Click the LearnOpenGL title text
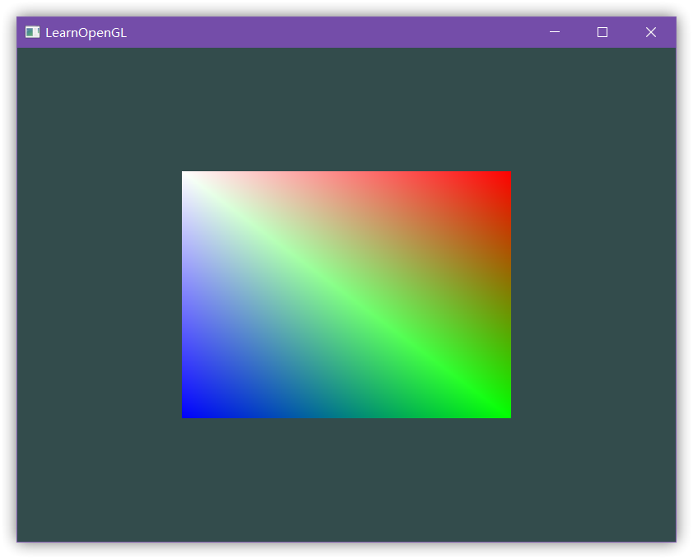 click(x=86, y=33)
